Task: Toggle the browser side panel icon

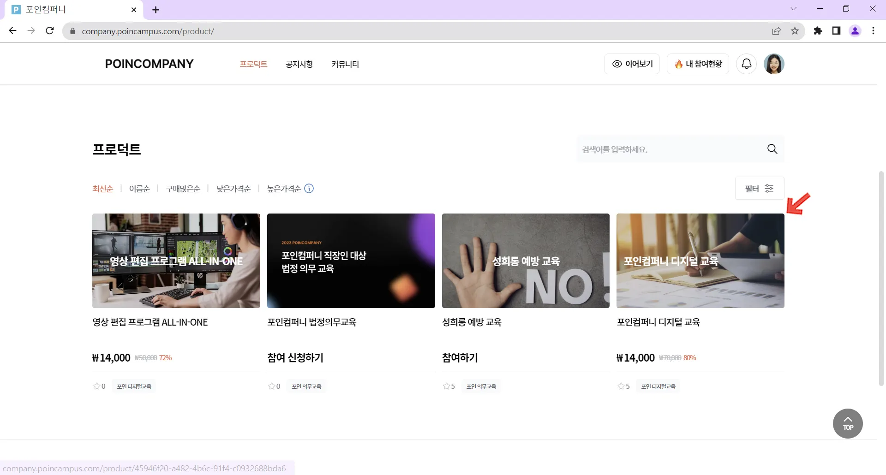Action: 836,31
